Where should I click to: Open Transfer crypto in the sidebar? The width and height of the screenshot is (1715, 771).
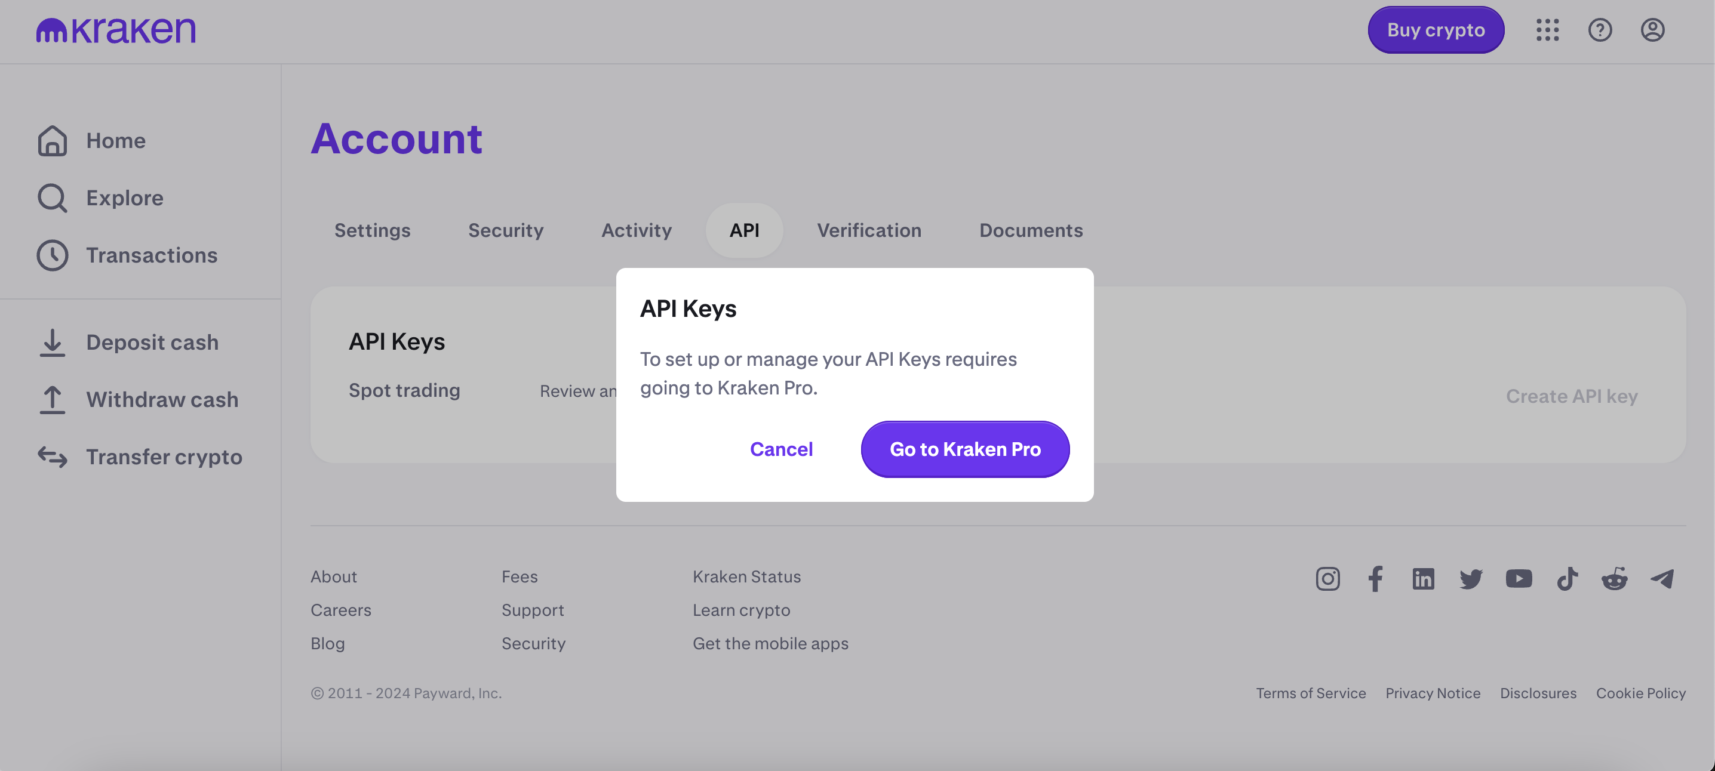point(164,457)
